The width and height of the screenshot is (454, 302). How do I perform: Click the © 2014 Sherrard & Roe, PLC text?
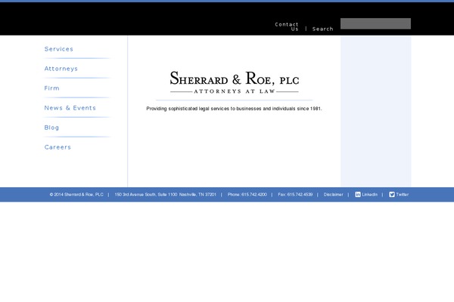pos(76,195)
